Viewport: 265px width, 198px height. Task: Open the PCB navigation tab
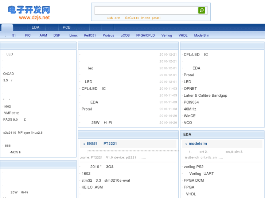[67, 27]
